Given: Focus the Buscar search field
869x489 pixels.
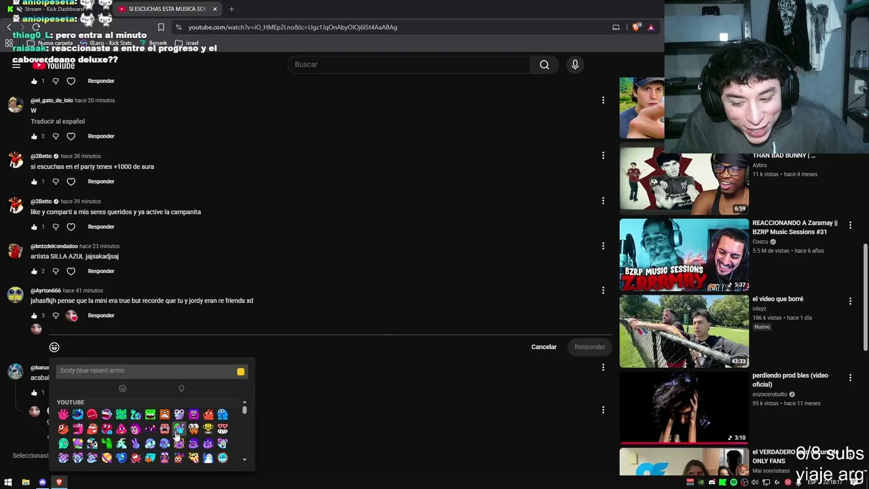Looking at the screenshot, I should coord(409,65).
